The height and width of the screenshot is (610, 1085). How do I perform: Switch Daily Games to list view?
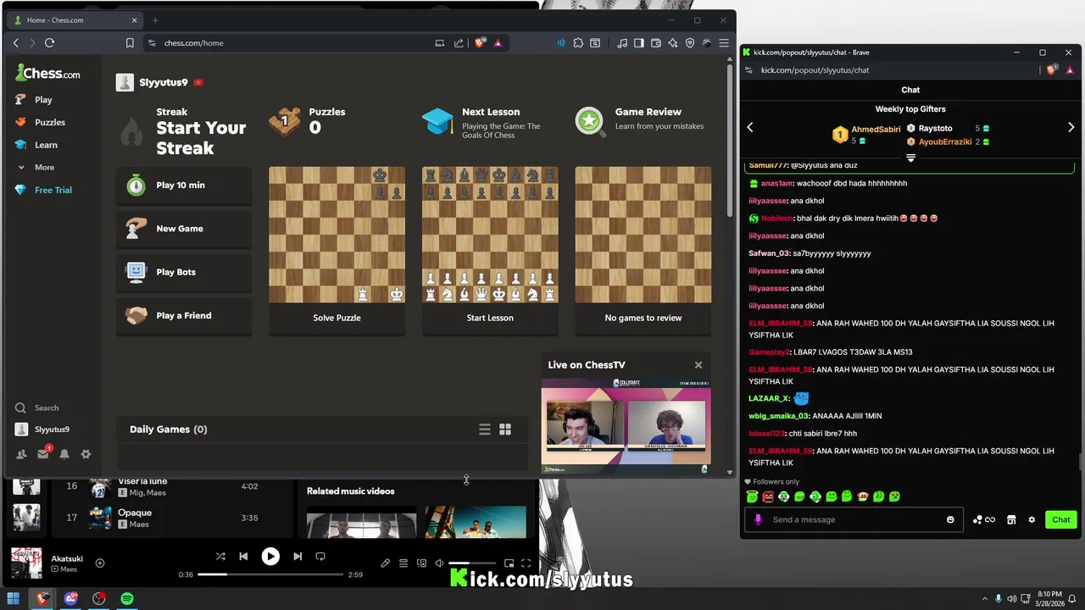(x=485, y=430)
